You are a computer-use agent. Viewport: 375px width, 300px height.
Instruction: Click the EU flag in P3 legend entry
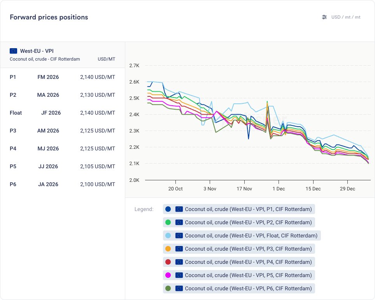pos(179,249)
